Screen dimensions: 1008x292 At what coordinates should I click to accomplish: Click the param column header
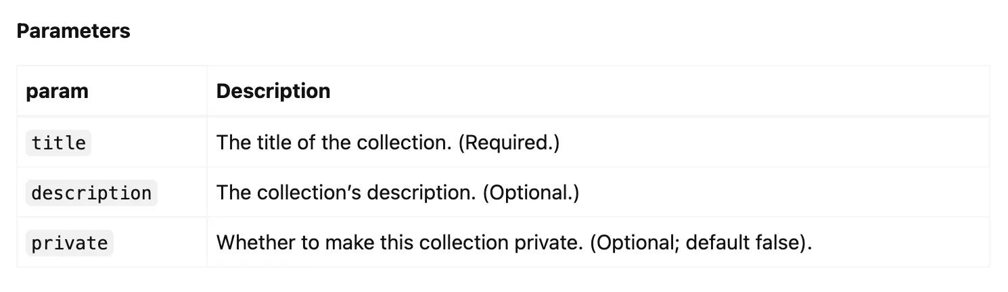click(57, 91)
